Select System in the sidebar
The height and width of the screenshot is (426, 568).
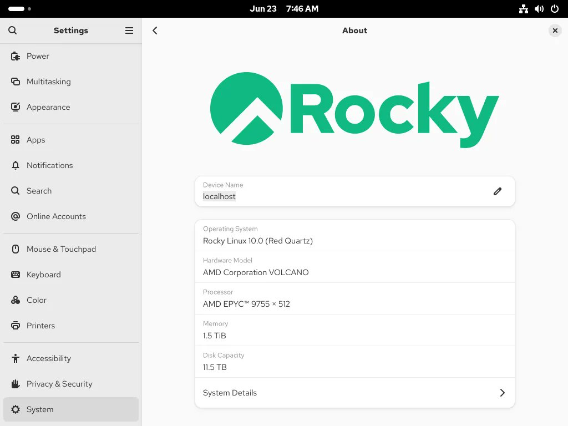[39, 409]
